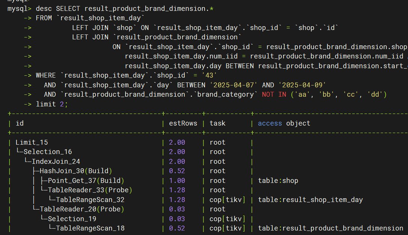Image resolution: width=408 pixels, height=235 pixels.
Task: Click the Selection_19 plan node
Action: 72,219
